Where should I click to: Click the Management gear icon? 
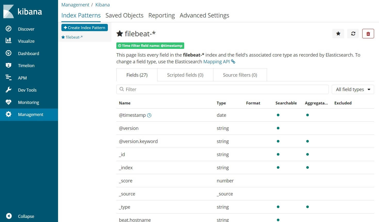[9, 114]
